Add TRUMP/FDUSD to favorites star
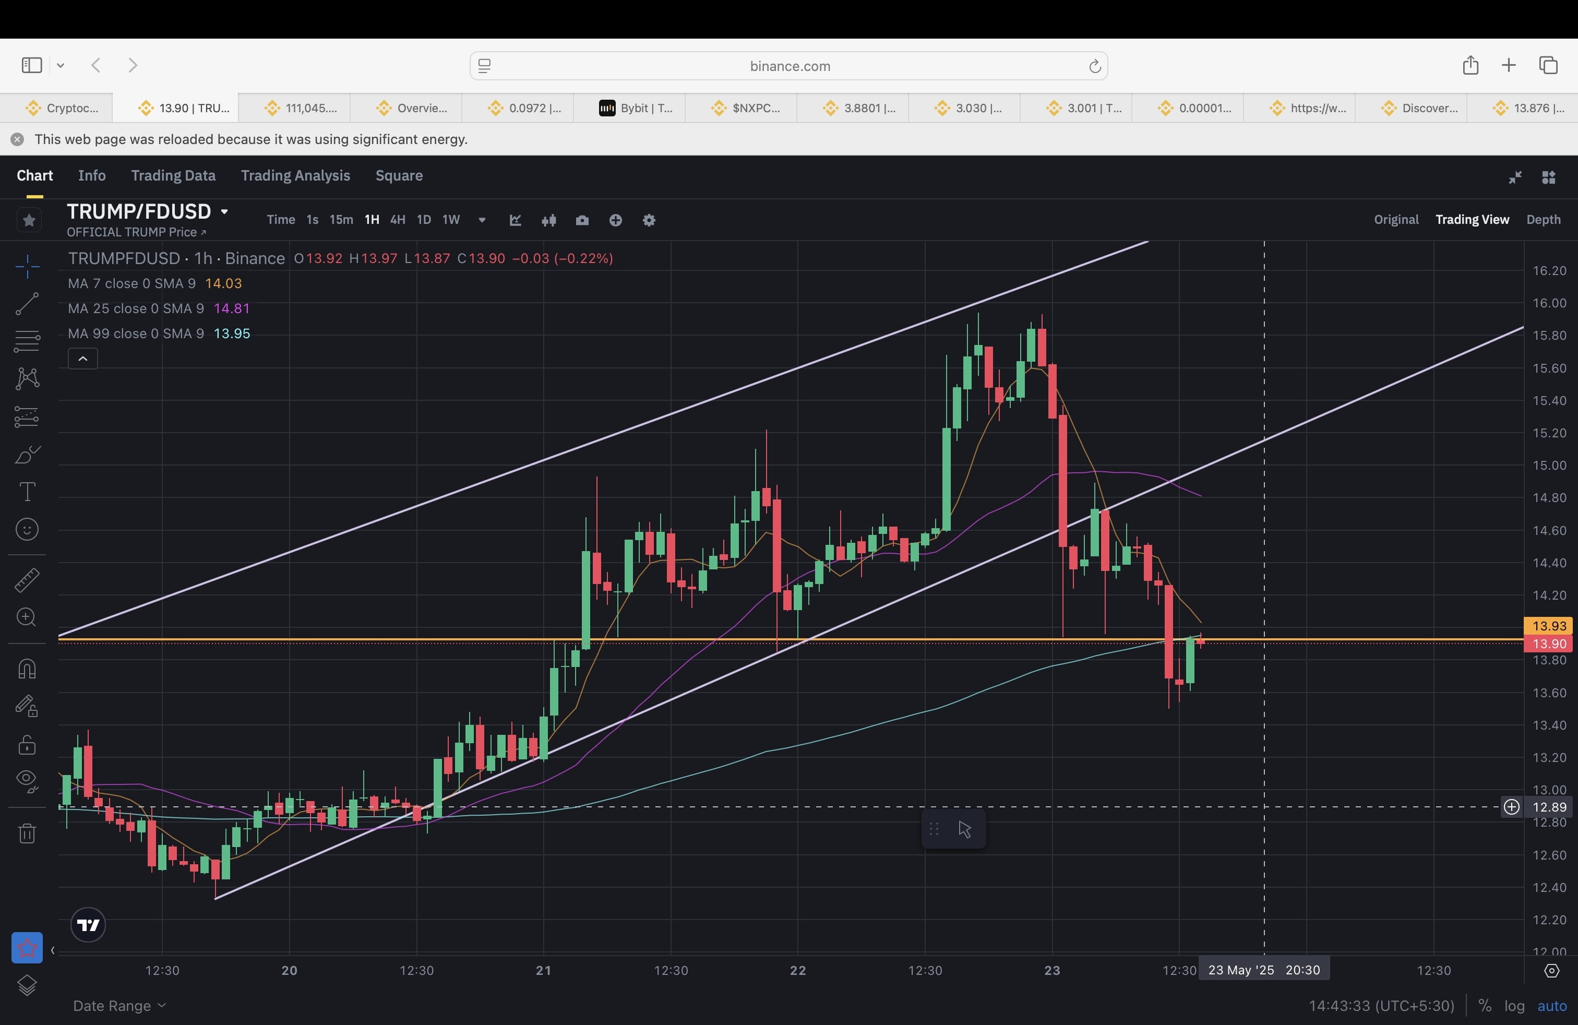 coord(29,220)
